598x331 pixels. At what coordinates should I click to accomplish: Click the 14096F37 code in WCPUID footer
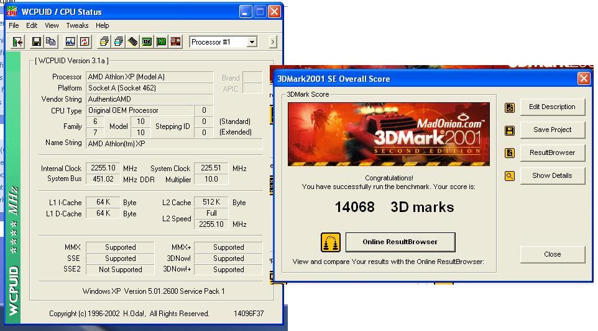(249, 314)
